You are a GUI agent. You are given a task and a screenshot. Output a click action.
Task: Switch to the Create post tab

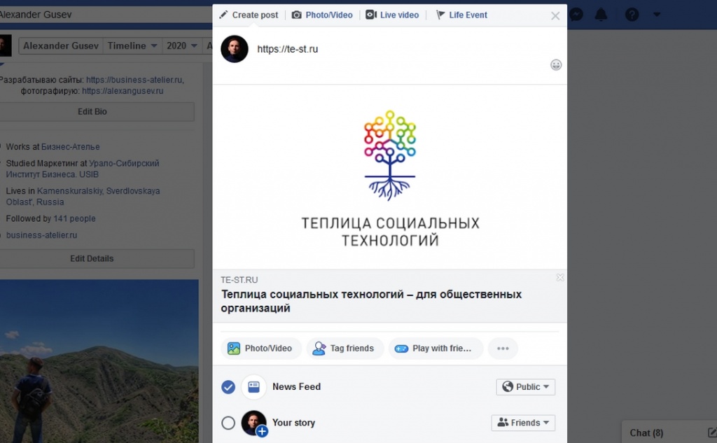tap(249, 14)
